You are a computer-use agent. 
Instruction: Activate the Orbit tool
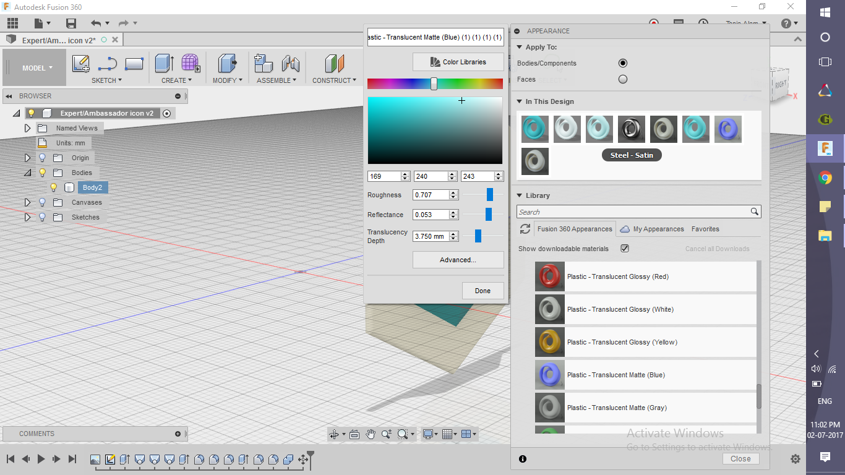tap(334, 434)
